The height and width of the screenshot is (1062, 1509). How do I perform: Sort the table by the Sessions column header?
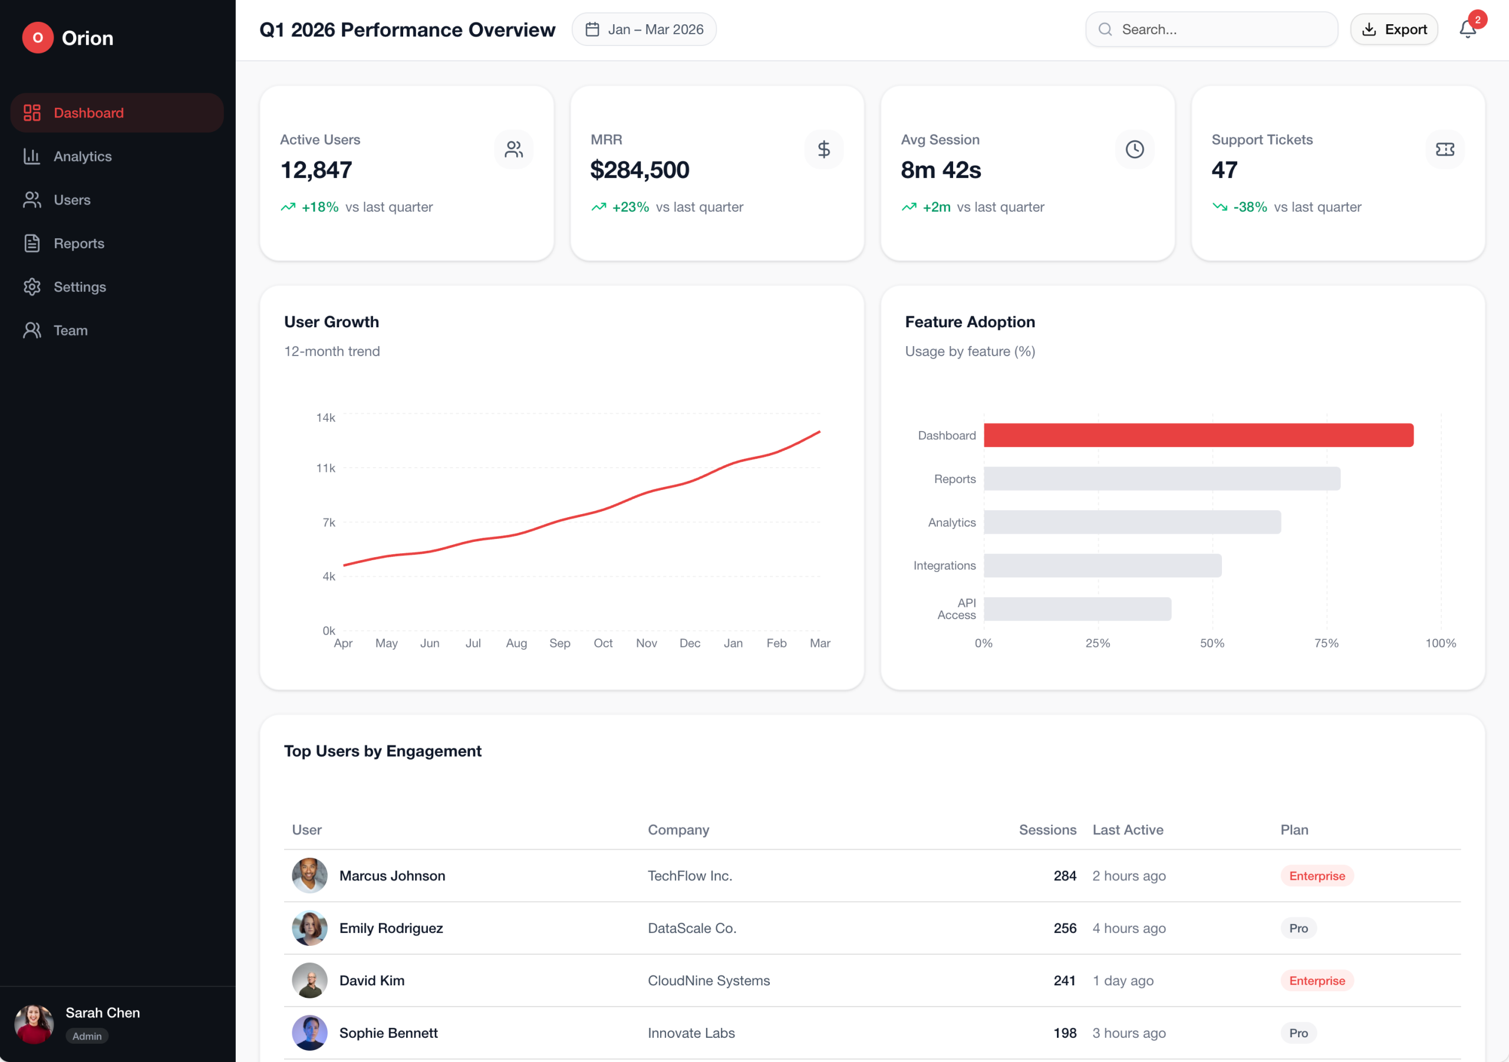click(1047, 829)
